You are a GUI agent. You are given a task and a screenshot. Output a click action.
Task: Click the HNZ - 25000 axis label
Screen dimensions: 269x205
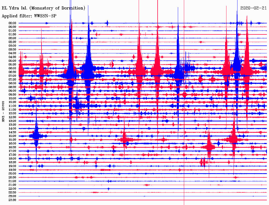[3, 111]
